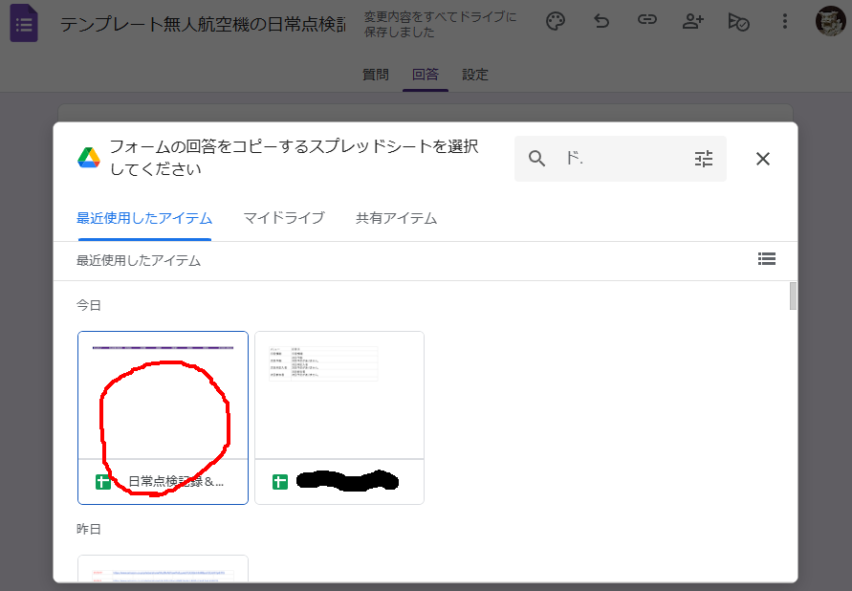Click the Google Drive logo in dialog

pos(88,155)
